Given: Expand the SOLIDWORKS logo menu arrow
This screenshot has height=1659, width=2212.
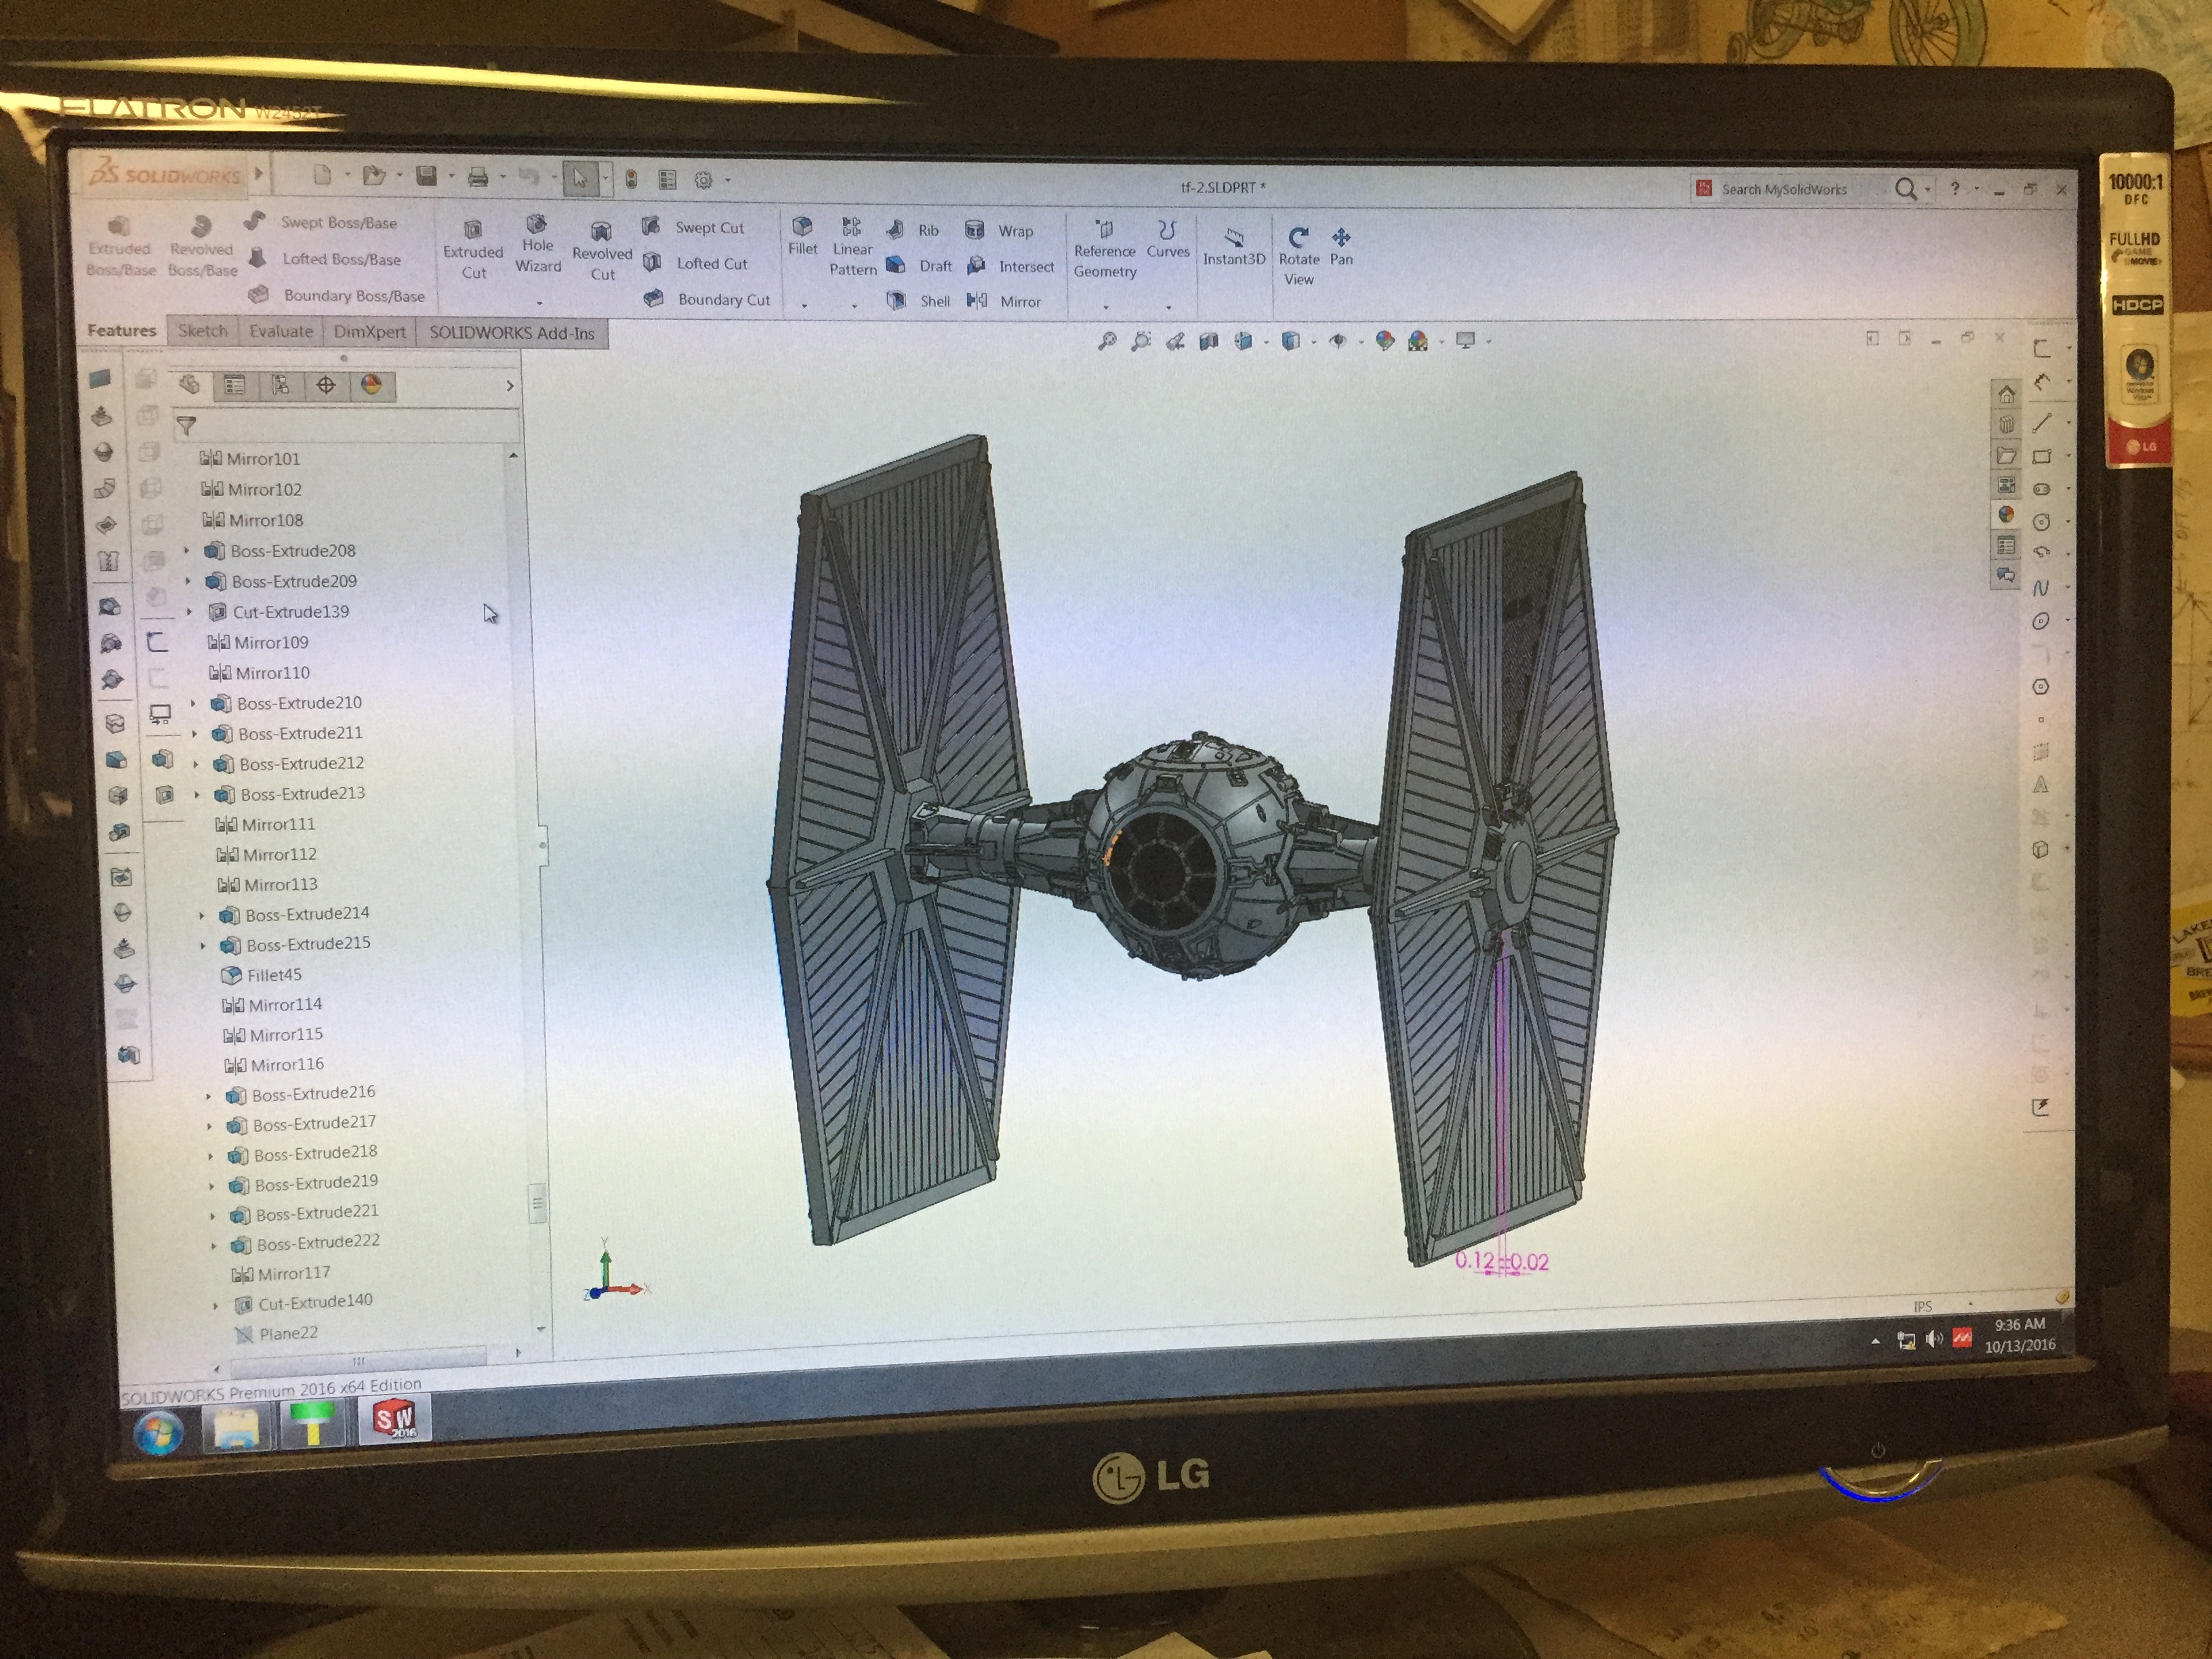Looking at the screenshot, I should pyautogui.click(x=258, y=174).
